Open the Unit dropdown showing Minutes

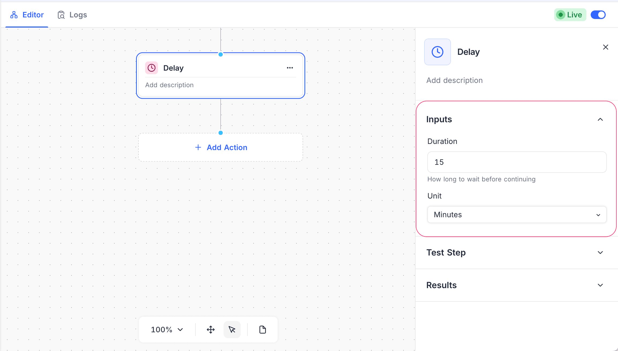[x=517, y=215]
